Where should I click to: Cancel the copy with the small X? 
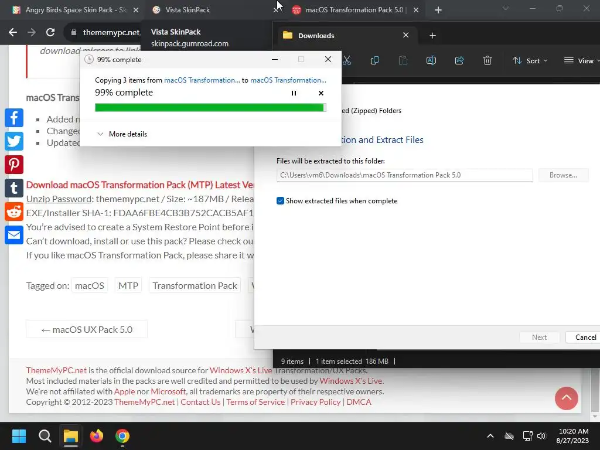[321, 93]
